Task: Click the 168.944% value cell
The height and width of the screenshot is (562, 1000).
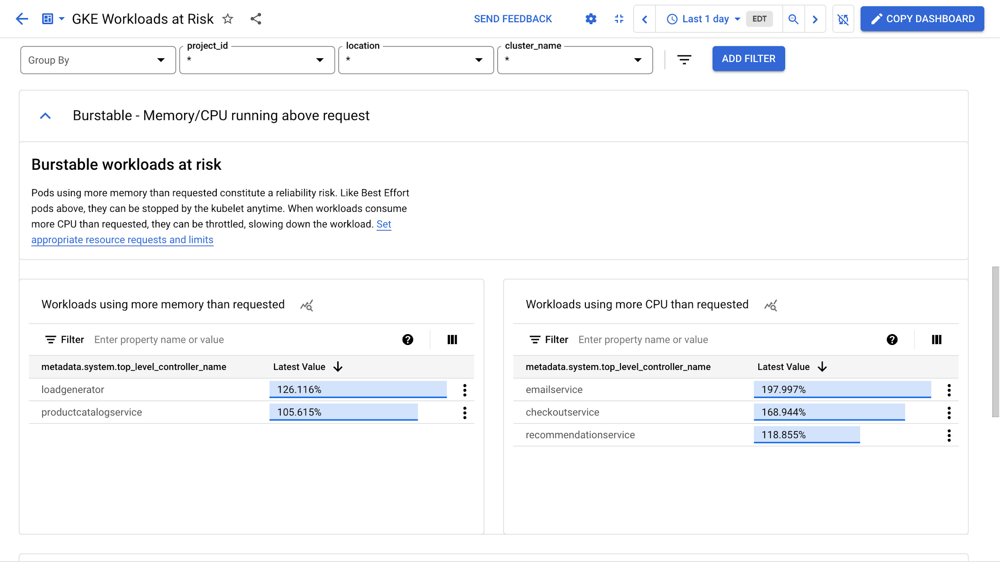Action: pyautogui.click(x=830, y=412)
